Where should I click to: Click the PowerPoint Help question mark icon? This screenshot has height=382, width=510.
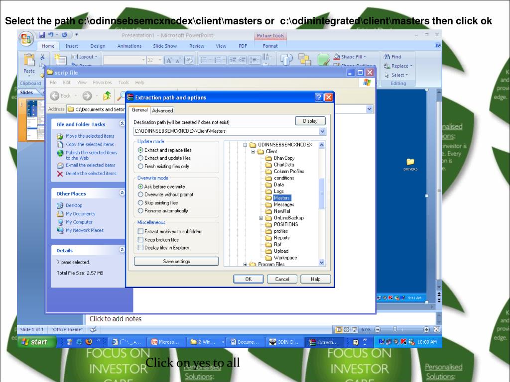click(x=437, y=45)
